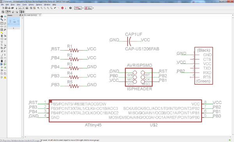The width and height of the screenshot is (234, 142).
Task: Open the CAM processor icon
Action: click(12, 8)
